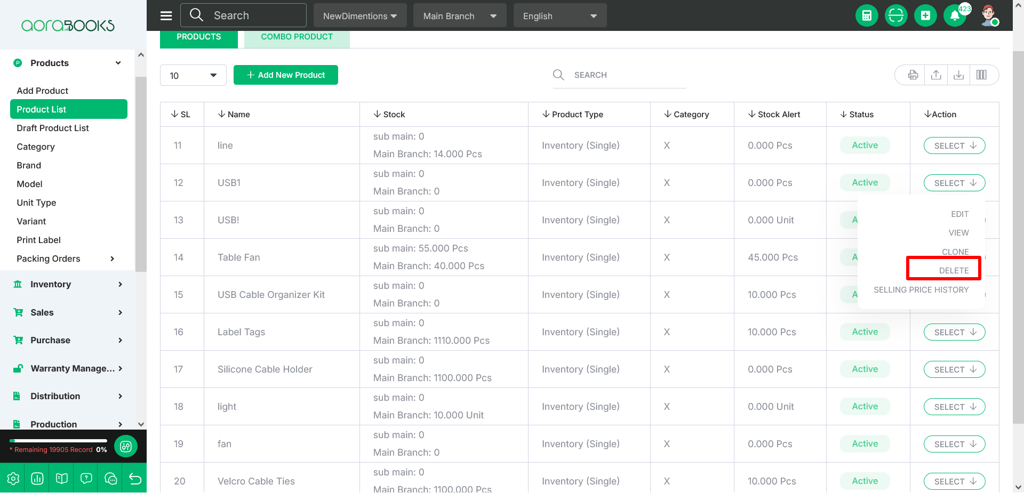Sort table by Stock column
Image resolution: width=1024 pixels, height=493 pixels.
pos(389,114)
